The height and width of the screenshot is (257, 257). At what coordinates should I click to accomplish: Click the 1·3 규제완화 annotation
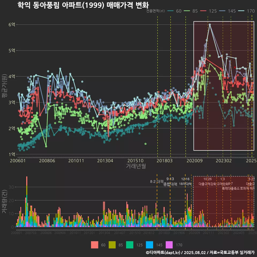click(x=222, y=182)
